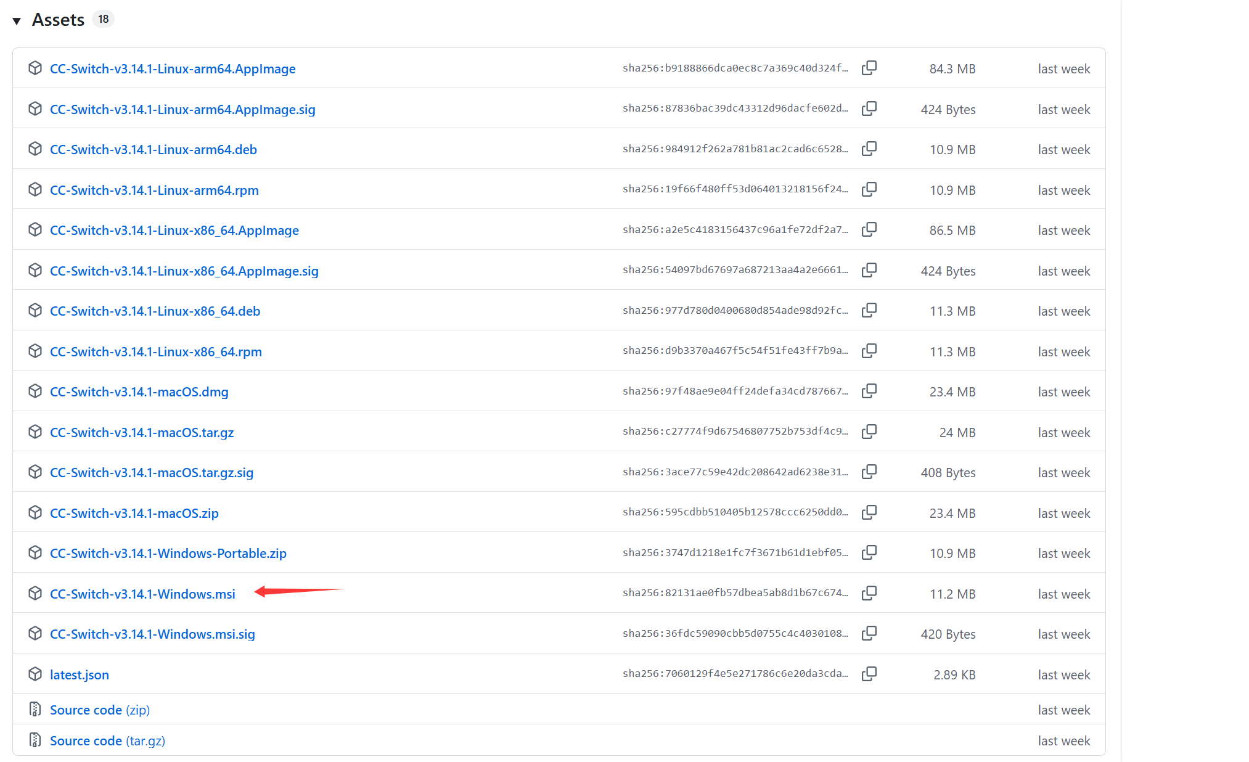Click the 24 MB file size

click(x=957, y=432)
